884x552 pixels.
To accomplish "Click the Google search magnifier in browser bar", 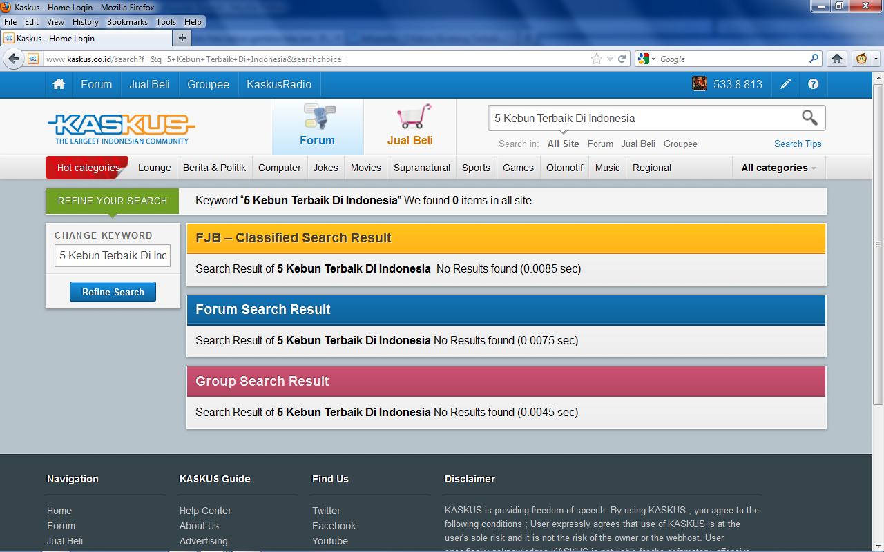I will pos(814,59).
